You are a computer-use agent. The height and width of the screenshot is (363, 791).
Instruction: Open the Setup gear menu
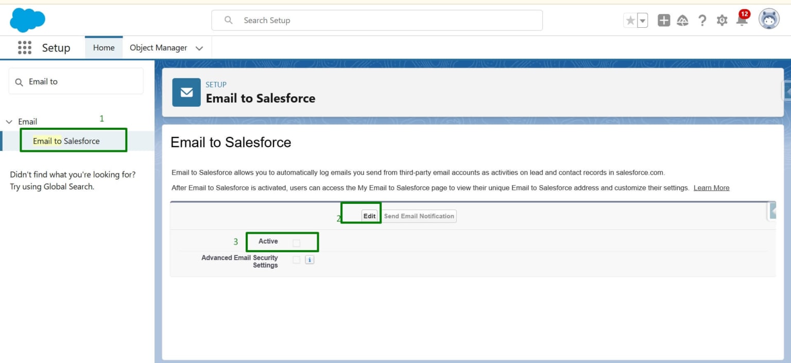click(x=722, y=21)
